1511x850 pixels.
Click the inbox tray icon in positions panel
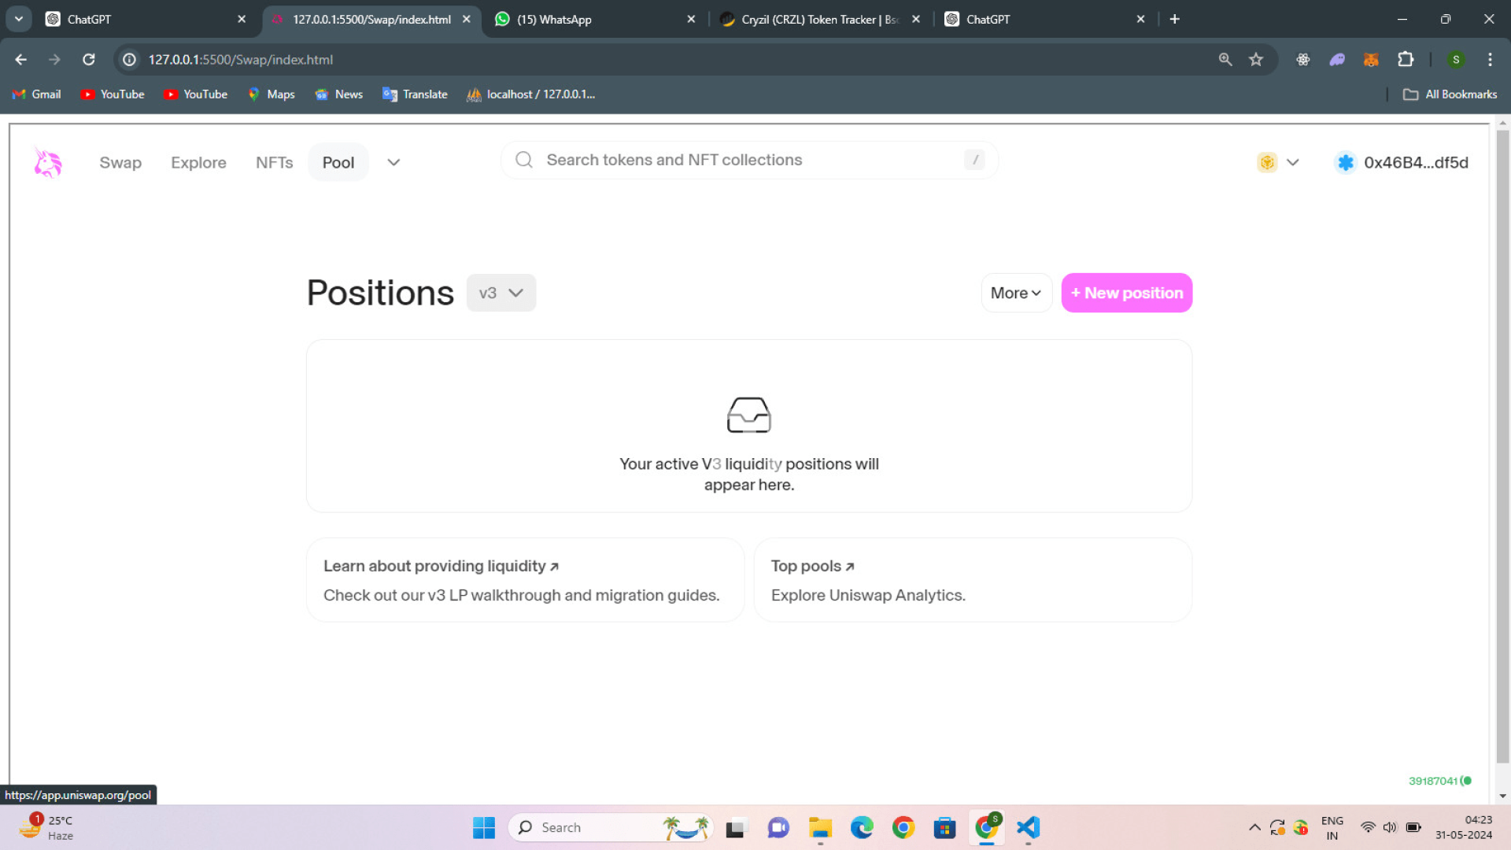tap(748, 415)
